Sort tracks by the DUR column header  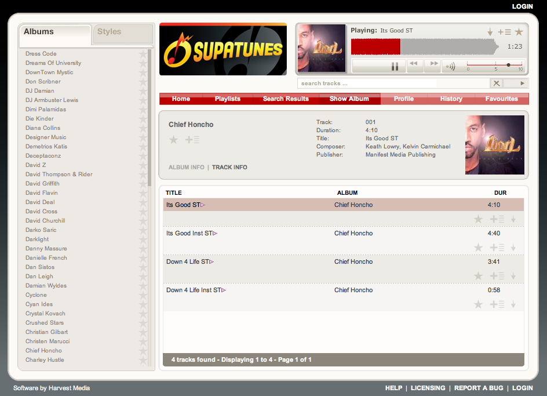500,192
